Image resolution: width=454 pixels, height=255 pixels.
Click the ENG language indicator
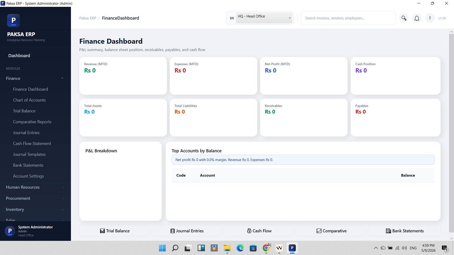(413, 248)
